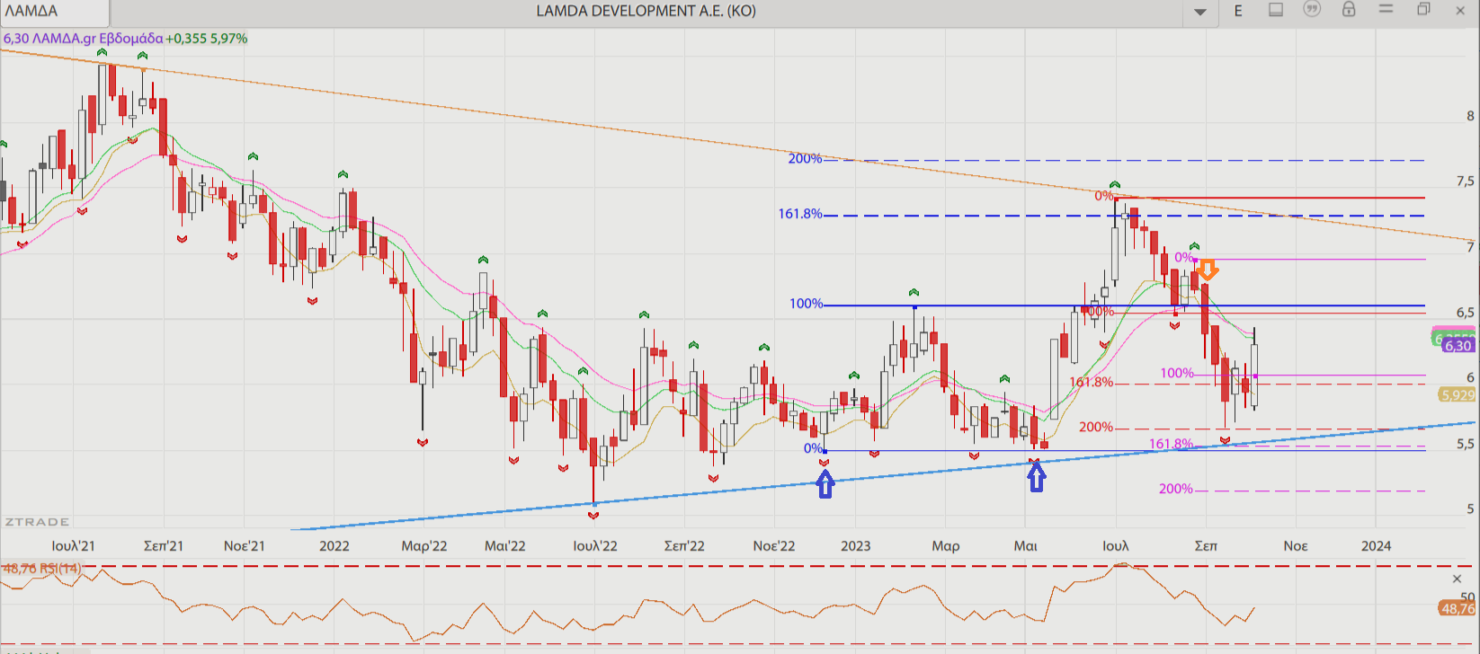Select the blue 100% Fibonacci level label

point(806,304)
